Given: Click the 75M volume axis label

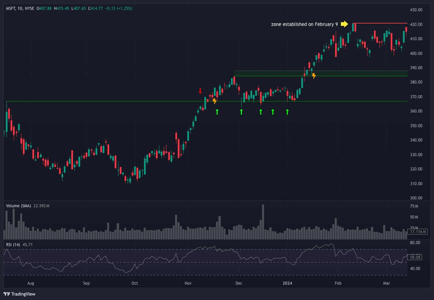Looking at the screenshot, I should 414,206.
